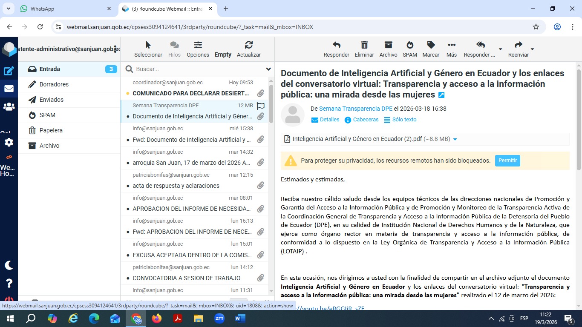Open the PDF attachment dropdown arrow
Screen dimensions: 582x327
[x=455, y=139]
